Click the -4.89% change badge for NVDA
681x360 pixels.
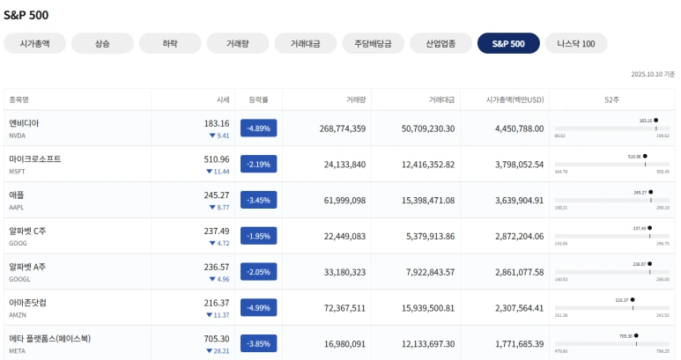point(258,129)
